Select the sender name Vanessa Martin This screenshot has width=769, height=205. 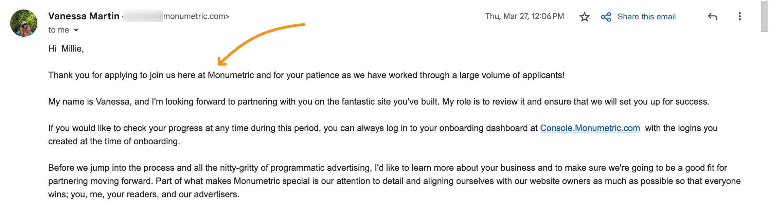tap(84, 16)
